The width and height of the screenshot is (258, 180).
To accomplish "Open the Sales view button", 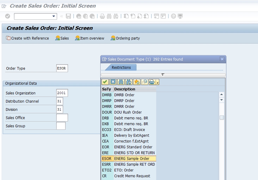I will pyautogui.click(x=62, y=38).
